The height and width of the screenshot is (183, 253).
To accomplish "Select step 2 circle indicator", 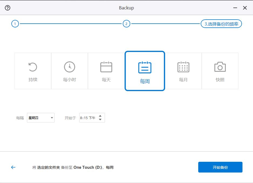I will tap(127, 24).
